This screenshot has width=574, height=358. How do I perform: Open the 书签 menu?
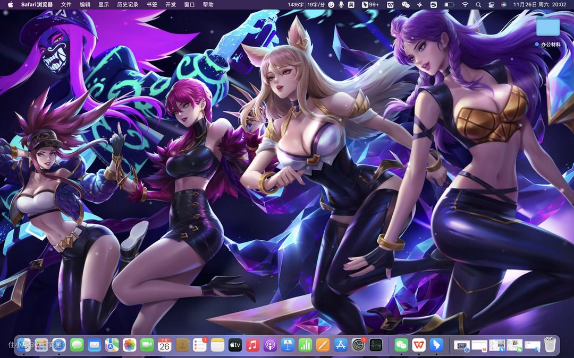pyautogui.click(x=152, y=4)
